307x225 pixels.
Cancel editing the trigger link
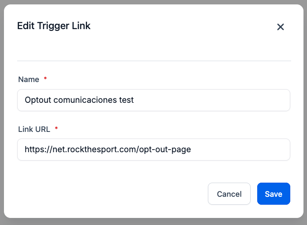229,194
